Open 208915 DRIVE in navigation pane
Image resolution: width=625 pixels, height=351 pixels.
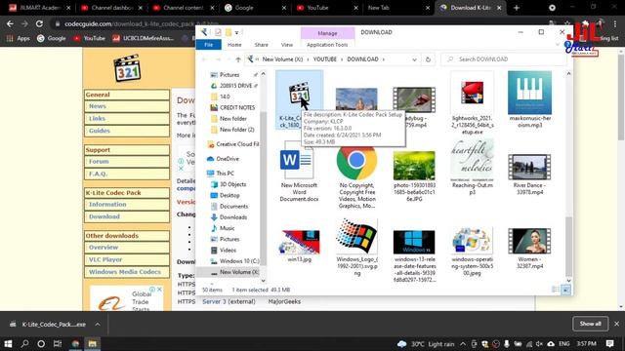pyautogui.click(x=235, y=86)
